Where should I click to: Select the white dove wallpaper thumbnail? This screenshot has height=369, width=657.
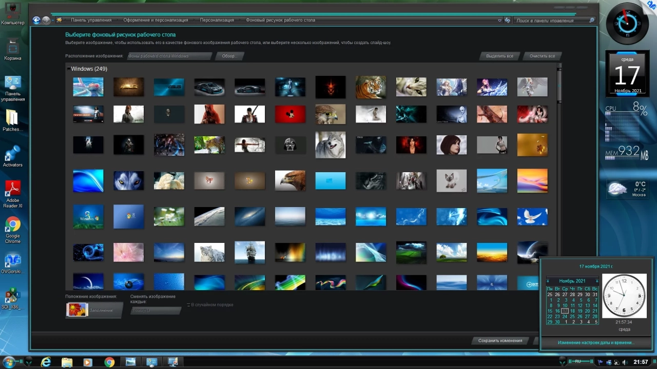532,216
